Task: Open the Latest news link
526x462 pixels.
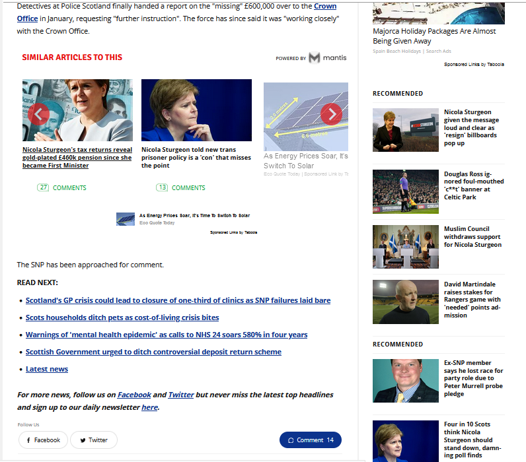Action: pos(47,369)
